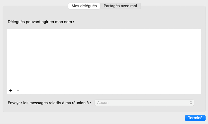
Task: Switch to the Mes délégués tab
Action: coord(84,6)
